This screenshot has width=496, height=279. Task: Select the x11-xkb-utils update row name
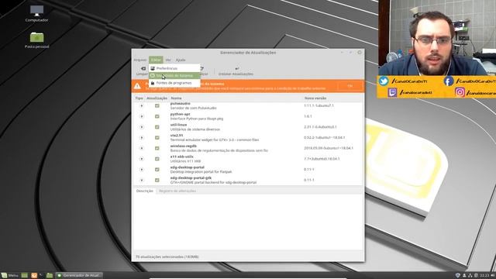(182, 157)
